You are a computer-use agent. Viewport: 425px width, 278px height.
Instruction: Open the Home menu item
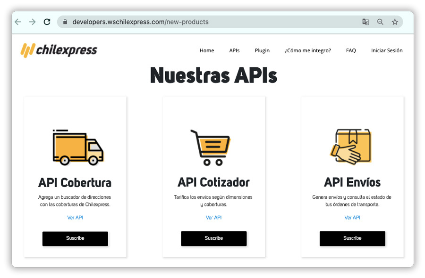click(x=207, y=50)
